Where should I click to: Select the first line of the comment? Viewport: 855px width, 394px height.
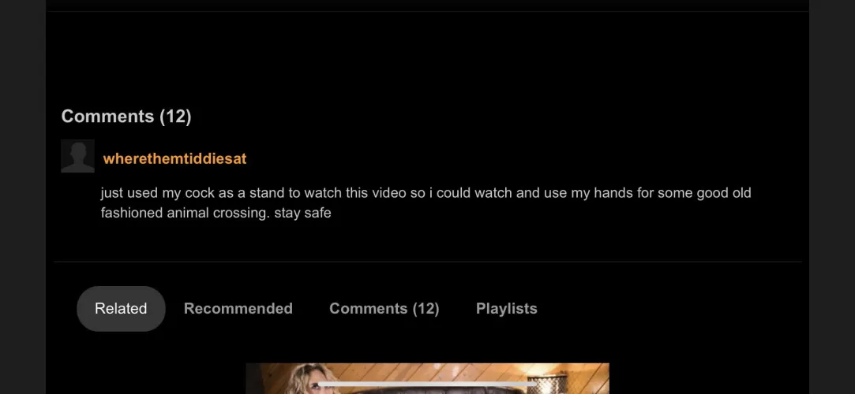(x=426, y=193)
